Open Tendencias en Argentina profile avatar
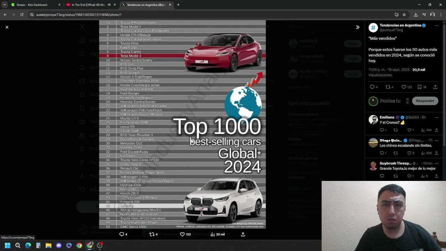 click(x=373, y=28)
